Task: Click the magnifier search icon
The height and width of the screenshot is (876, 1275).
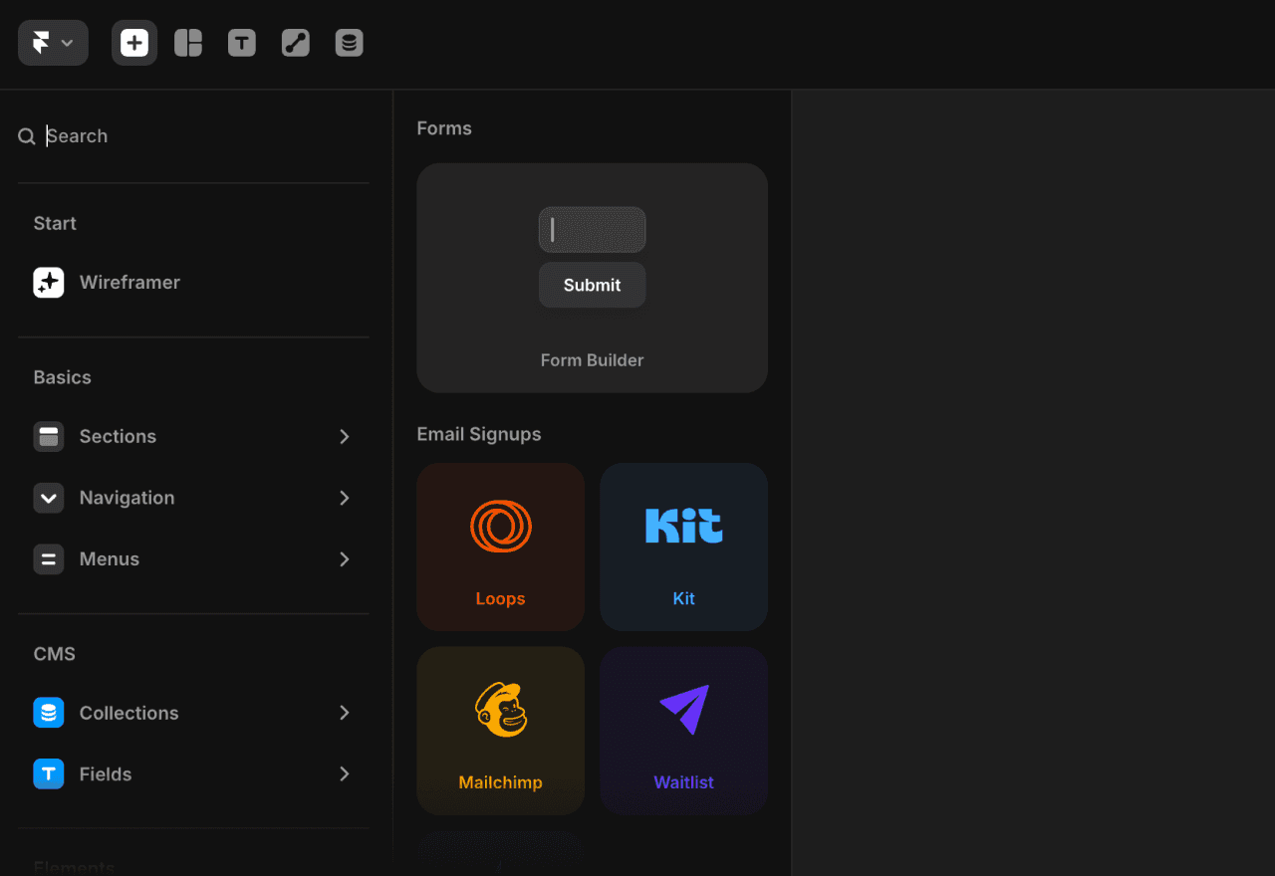Action: click(27, 136)
